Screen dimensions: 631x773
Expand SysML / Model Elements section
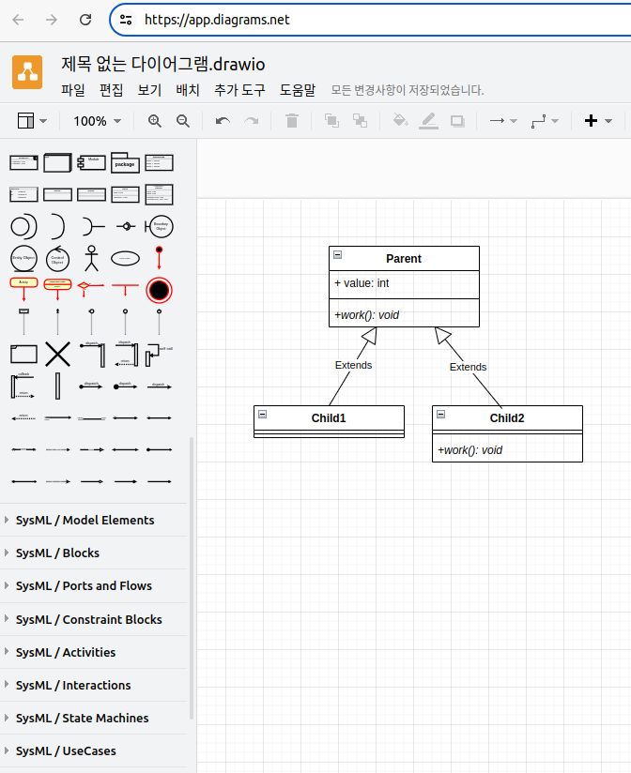93,520
